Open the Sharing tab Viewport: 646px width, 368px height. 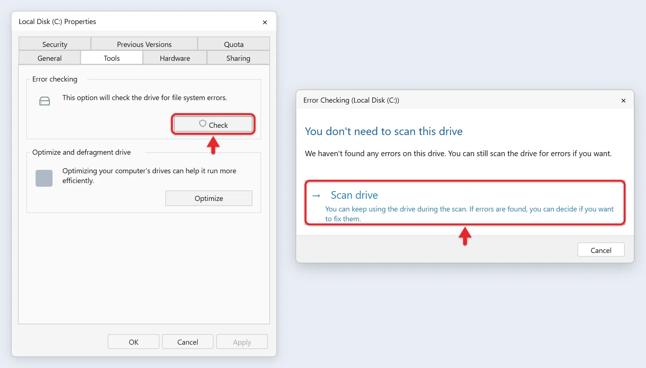(238, 58)
